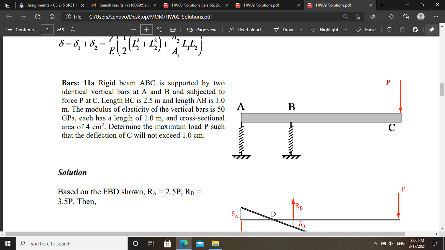Open Microsoft Edge from the taskbar
Viewport: 445px width, 250px height.
[184, 243]
